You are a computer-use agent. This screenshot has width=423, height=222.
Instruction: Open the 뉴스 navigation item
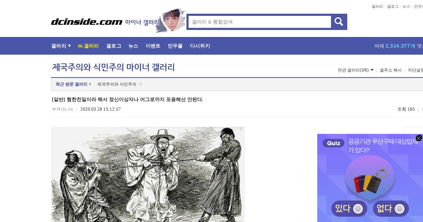click(x=133, y=46)
